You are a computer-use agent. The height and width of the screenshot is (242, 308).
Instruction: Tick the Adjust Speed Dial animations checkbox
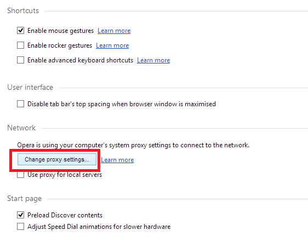(20, 227)
